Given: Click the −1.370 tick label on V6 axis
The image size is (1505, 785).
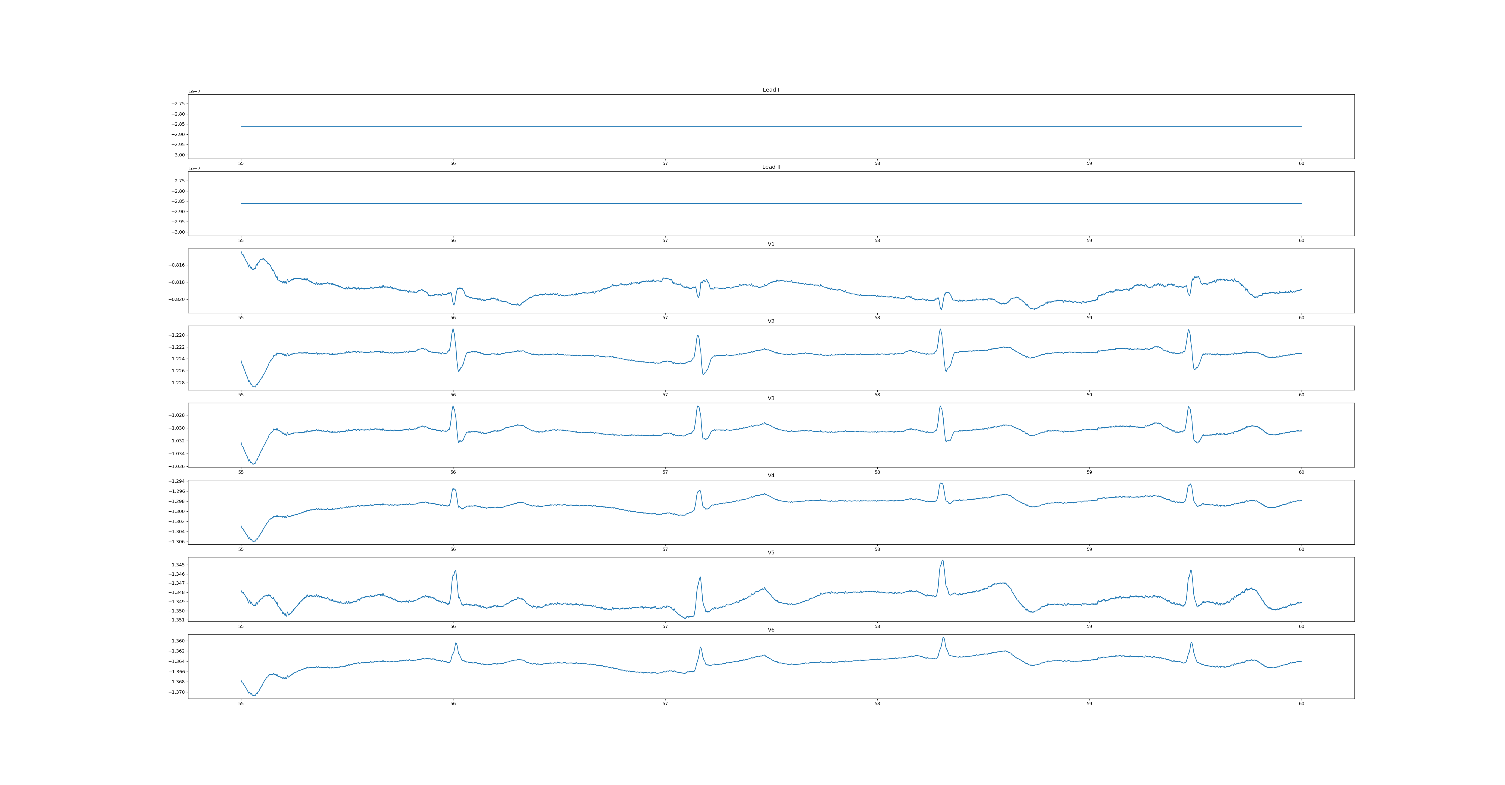Looking at the screenshot, I should (177, 692).
